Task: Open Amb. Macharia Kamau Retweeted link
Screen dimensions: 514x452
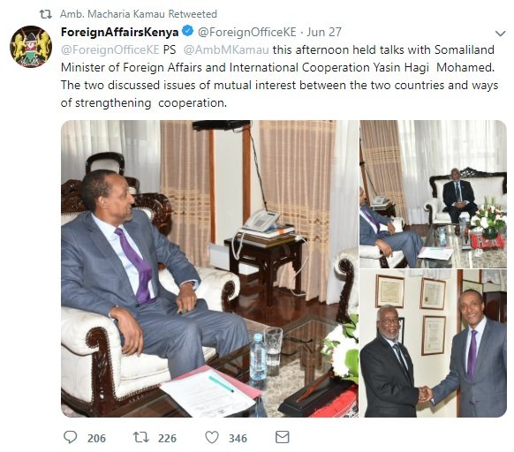Action: click(x=139, y=14)
